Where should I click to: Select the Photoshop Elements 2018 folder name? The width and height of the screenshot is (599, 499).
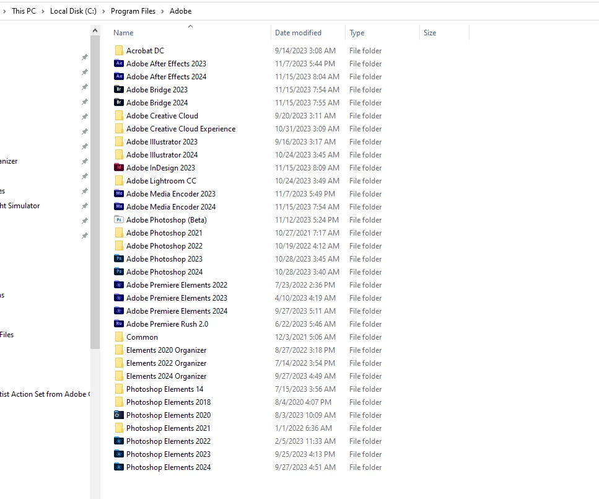click(x=168, y=402)
